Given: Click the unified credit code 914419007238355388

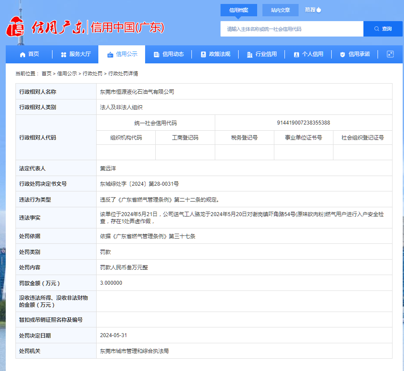Looking at the screenshot, I should click(303, 123).
